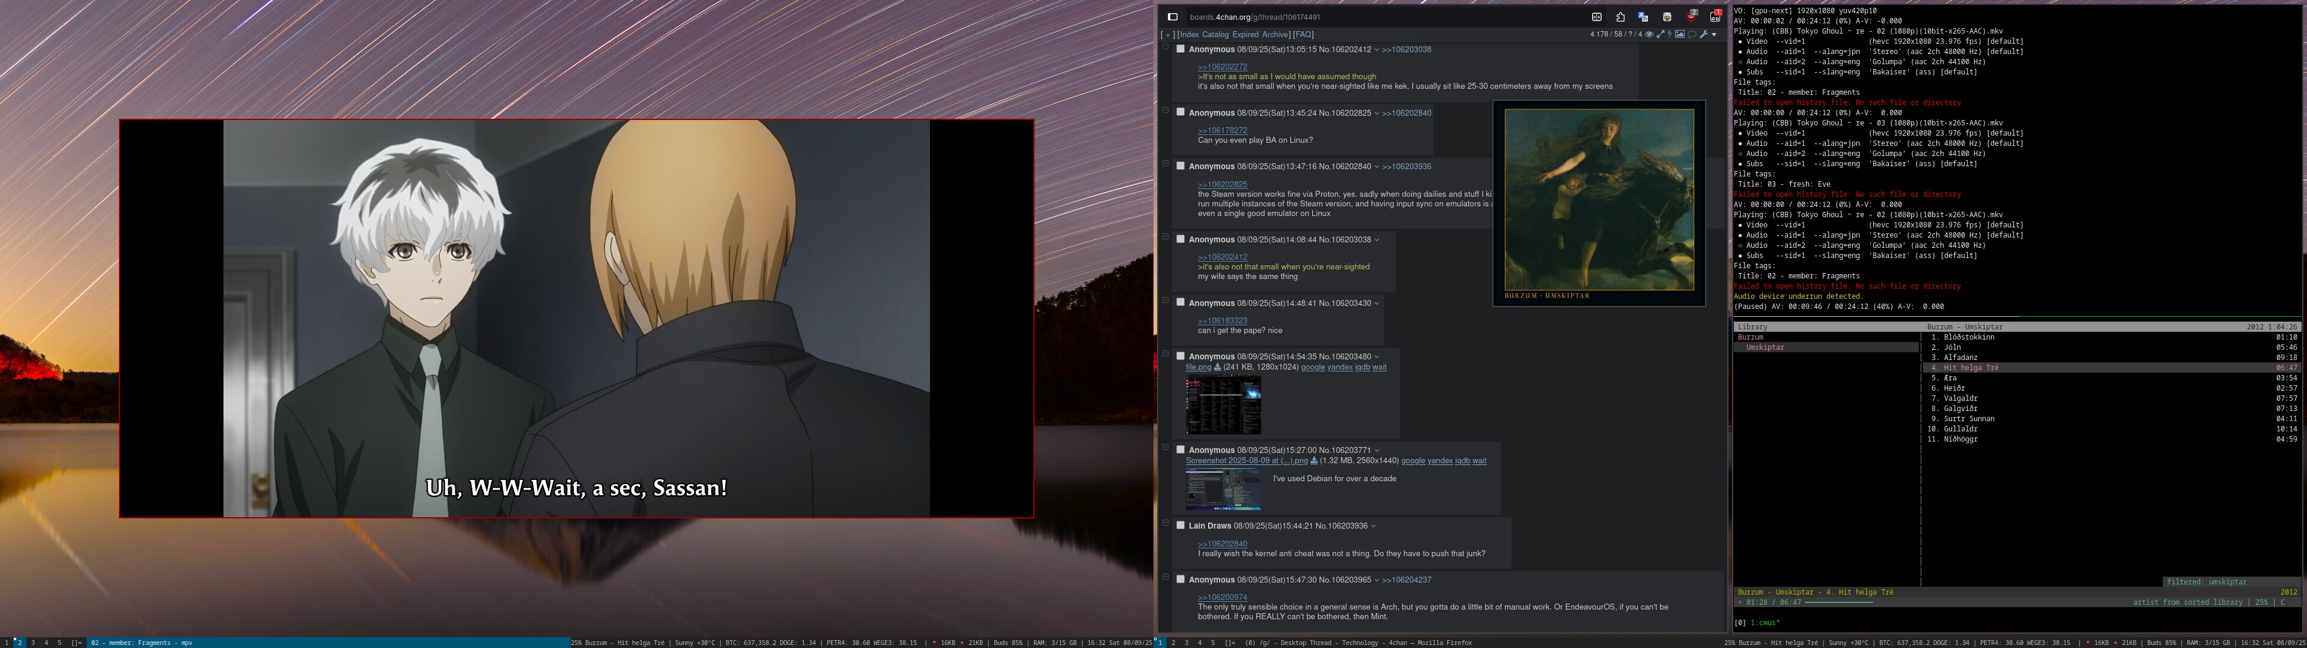
Task: Tick the checkbox of post No.106203430
Action: click(1181, 302)
